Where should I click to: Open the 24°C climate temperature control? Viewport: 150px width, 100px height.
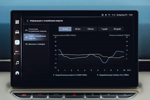(17, 52)
